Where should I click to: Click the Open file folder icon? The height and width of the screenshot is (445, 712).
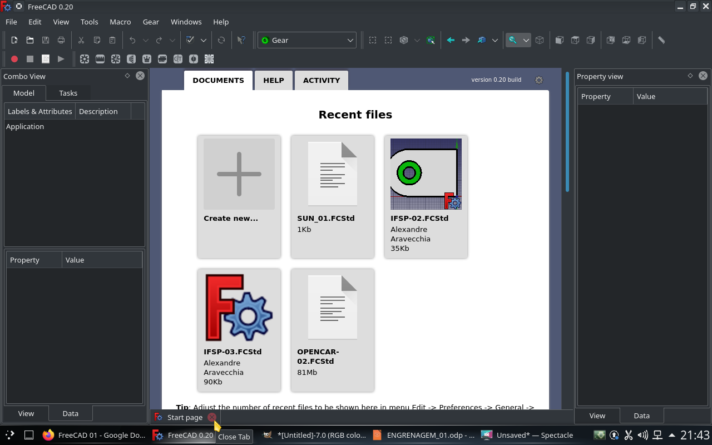coord(30,40)
